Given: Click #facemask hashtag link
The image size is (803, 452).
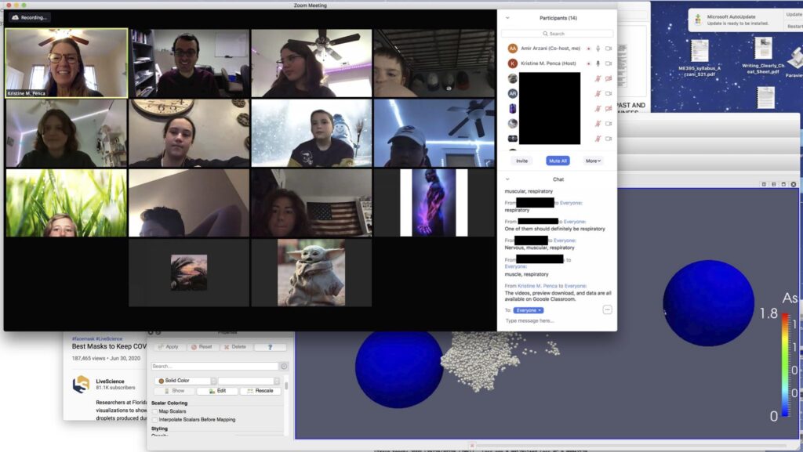Looking at the screenshot, I should (x=83, y=338).
